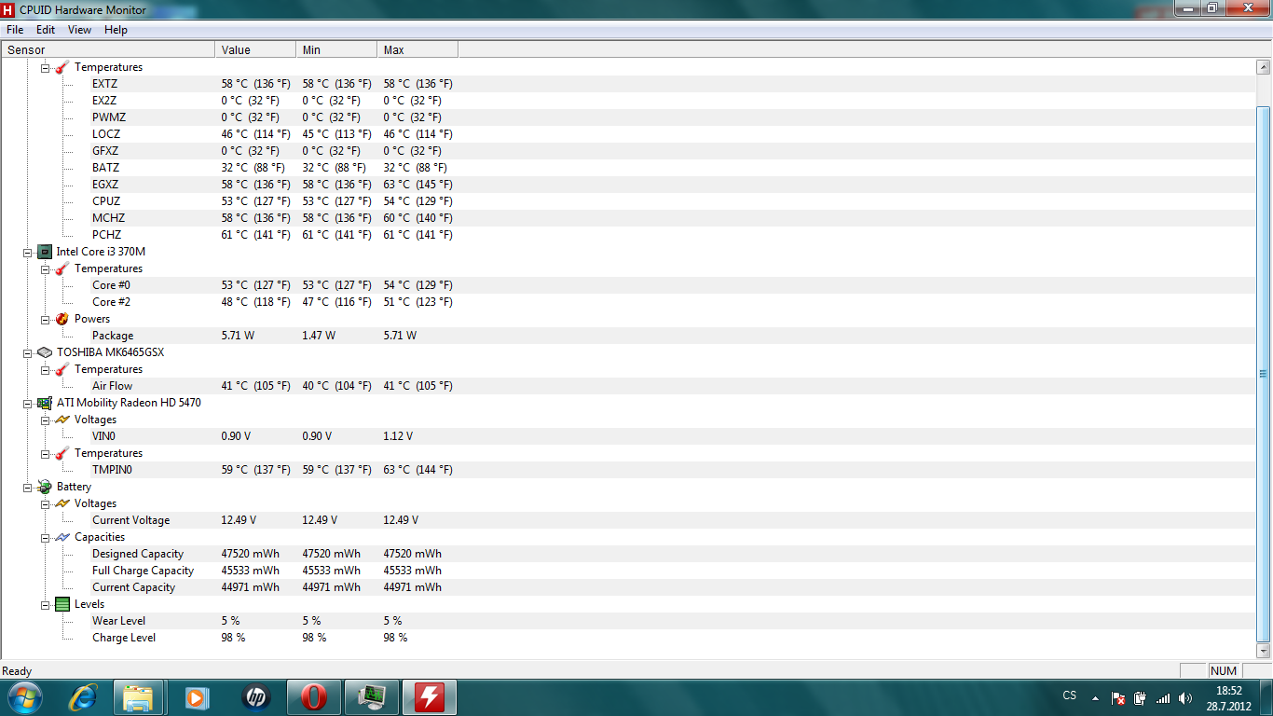Collapse the Battery node

pyautogui.click(x=27, y=487)
